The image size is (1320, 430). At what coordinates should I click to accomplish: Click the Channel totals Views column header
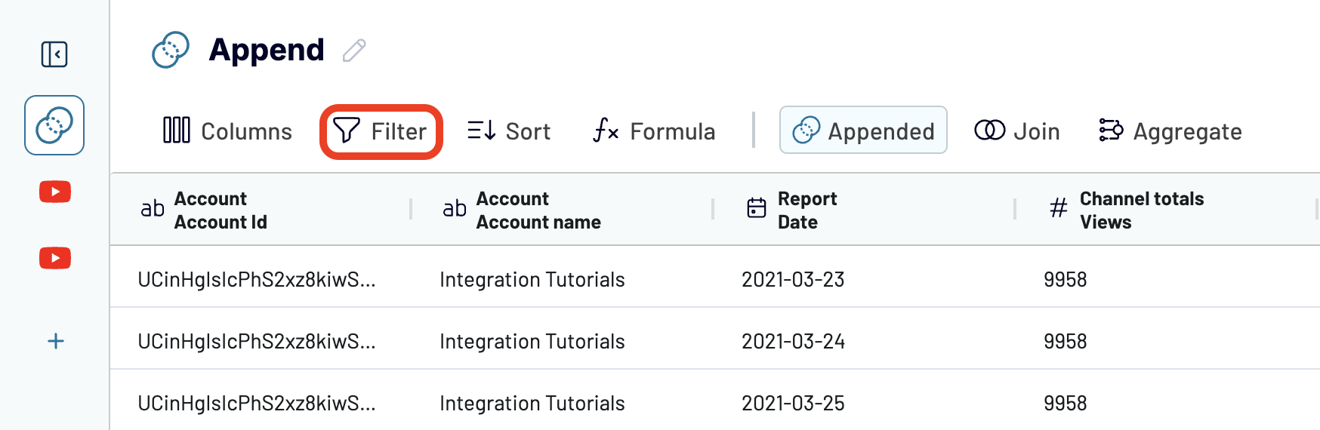coord(1141,210)
